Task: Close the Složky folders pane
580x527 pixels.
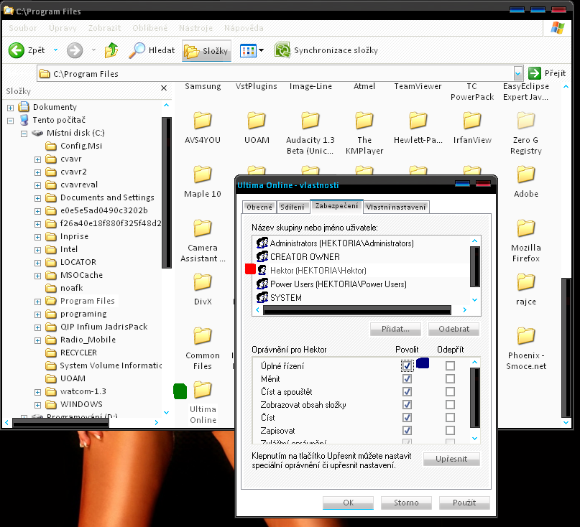Action: pyautogui.click(x=164, y=88)
